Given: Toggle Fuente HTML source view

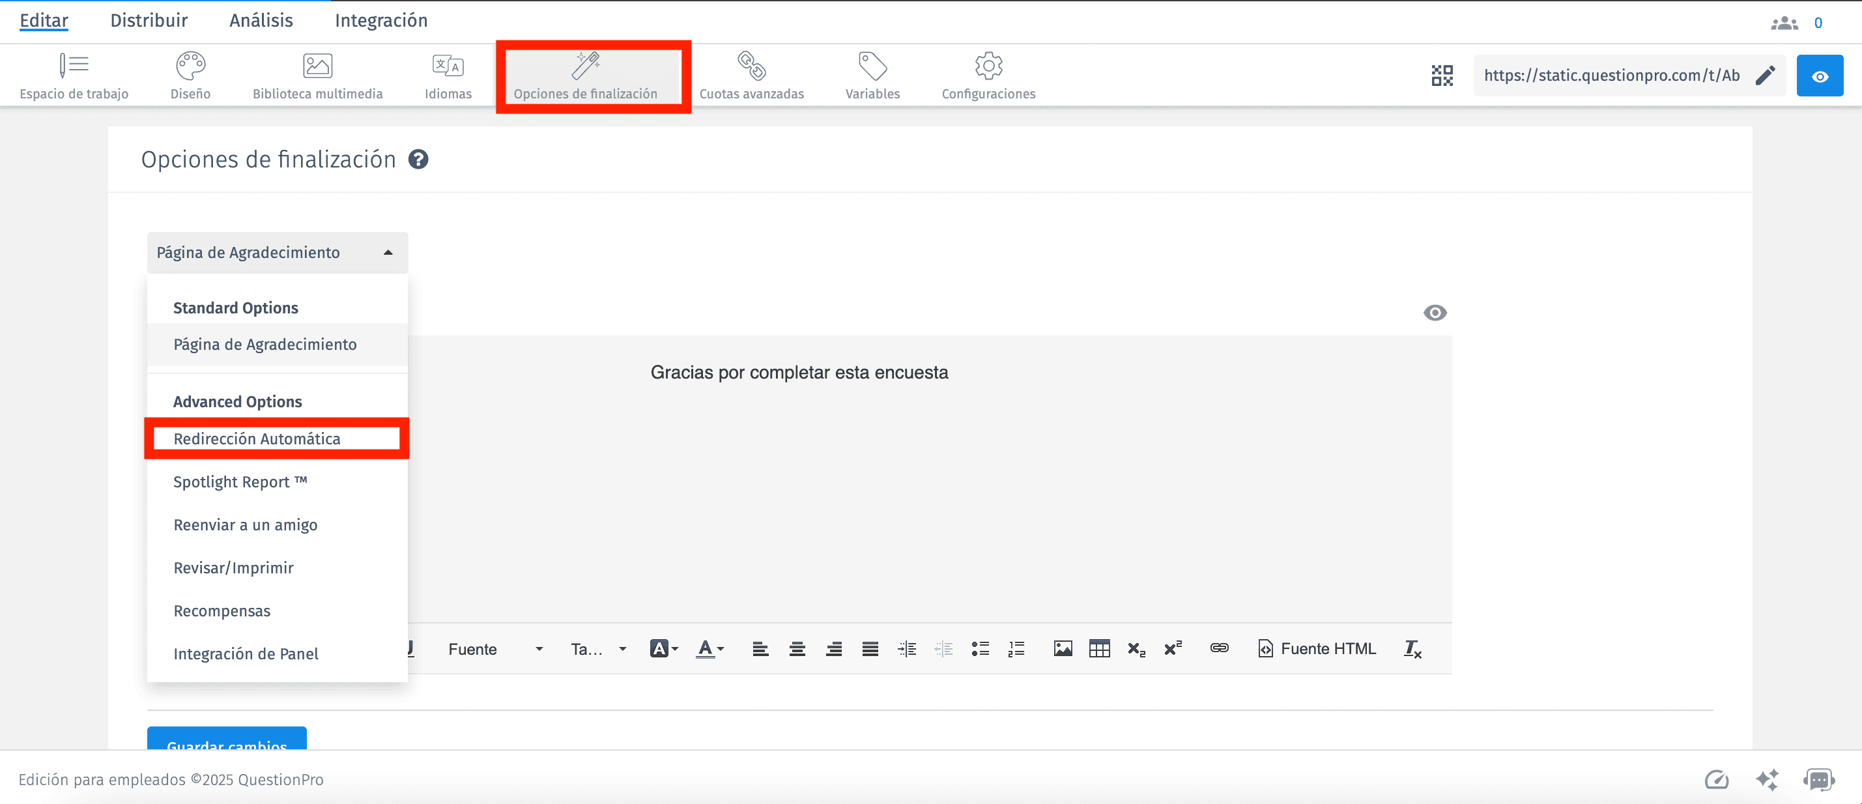Looking at the screenshot, I should click(1317, 648).
